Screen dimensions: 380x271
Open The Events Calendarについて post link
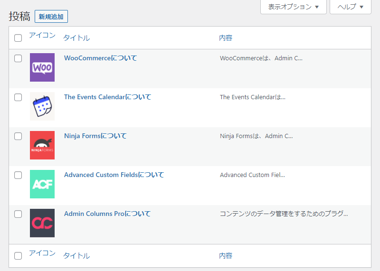[107, 97]
